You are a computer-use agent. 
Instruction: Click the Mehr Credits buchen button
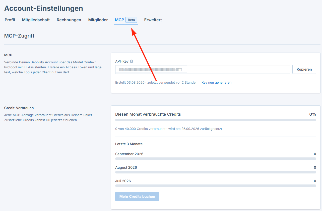pos(137,196)
